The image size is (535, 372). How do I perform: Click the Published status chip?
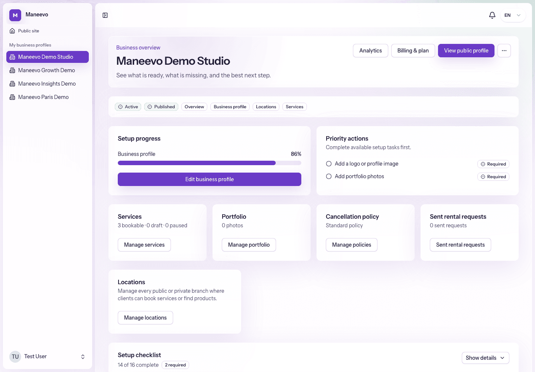click(161, 107)
